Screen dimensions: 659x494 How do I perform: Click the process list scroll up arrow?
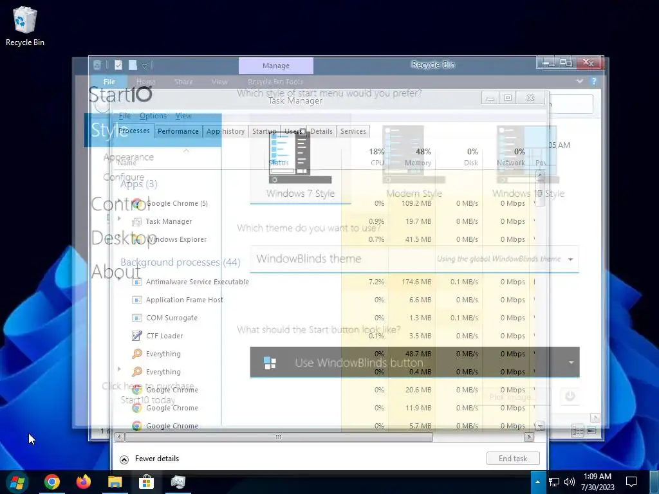tap(540, 174)
